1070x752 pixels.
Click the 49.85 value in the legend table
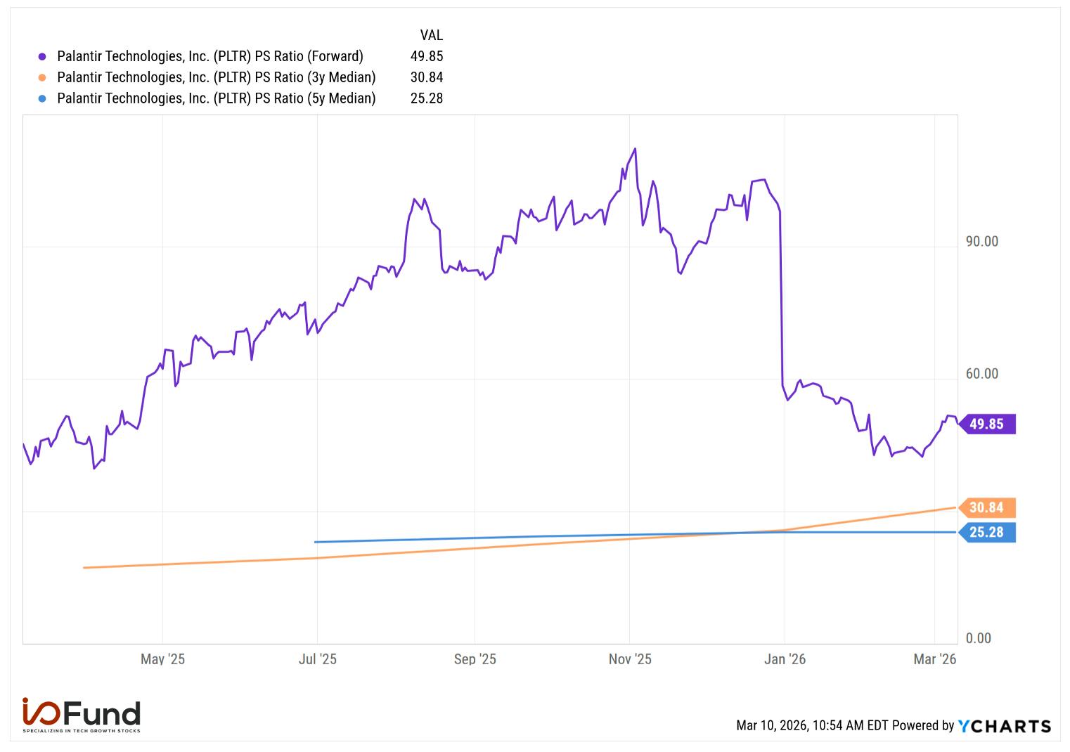click(427, 56)
